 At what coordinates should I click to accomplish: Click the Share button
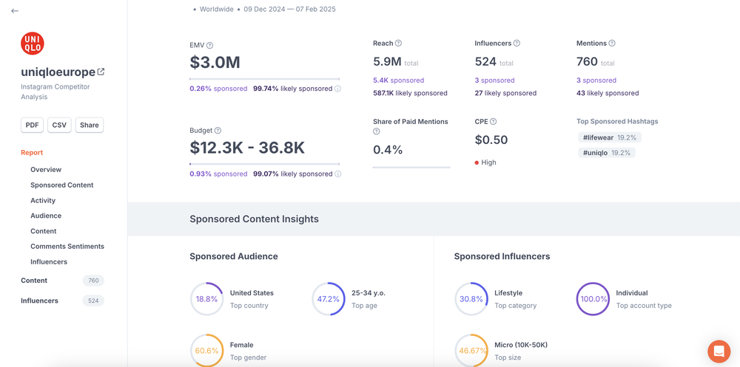[x=90, y=125]
